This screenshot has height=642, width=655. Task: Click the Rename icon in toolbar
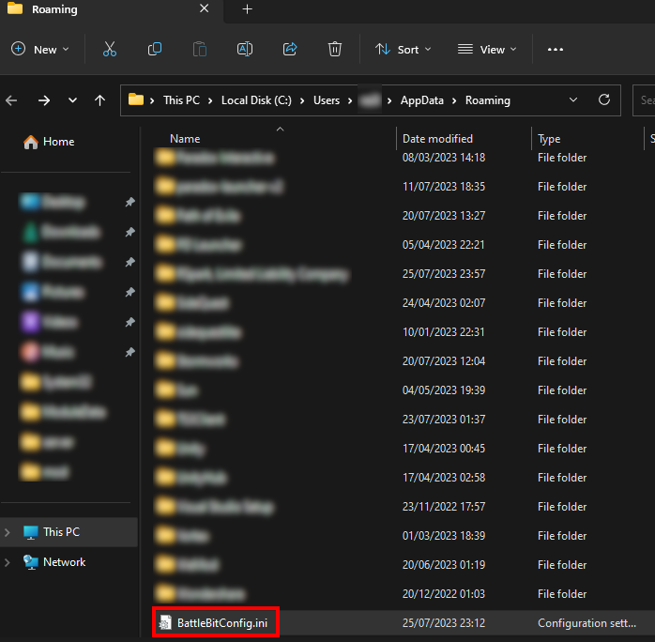click(245, 49)
